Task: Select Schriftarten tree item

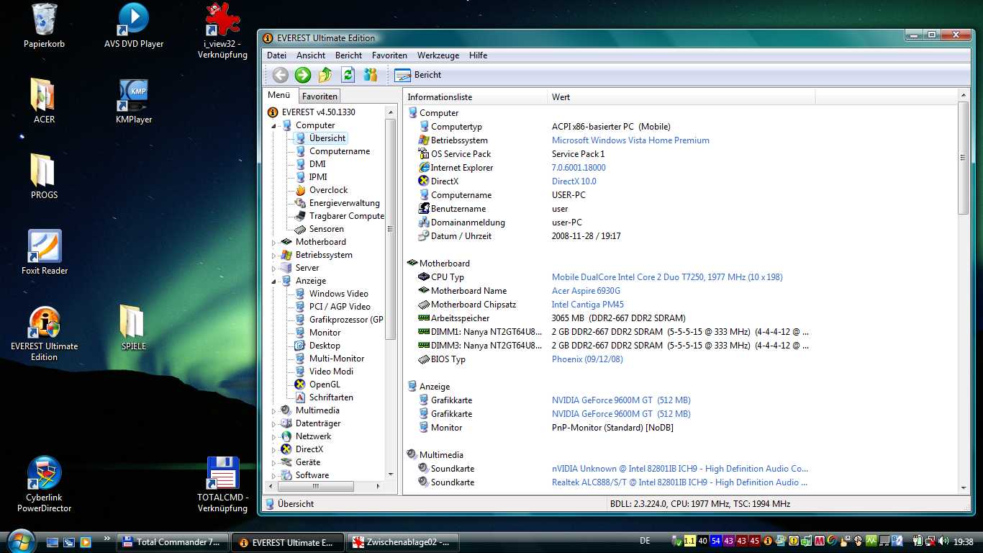Action: click(331, 397)
